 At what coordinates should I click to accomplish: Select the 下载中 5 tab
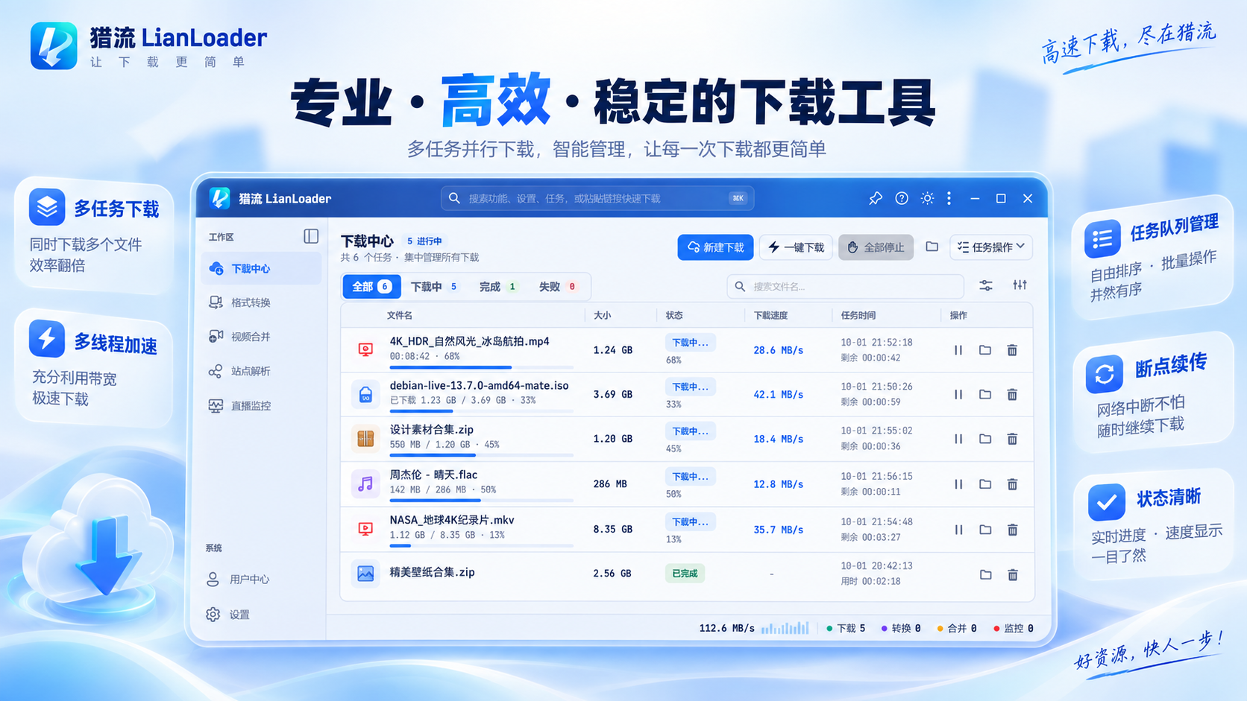click(x=434, y=287)
